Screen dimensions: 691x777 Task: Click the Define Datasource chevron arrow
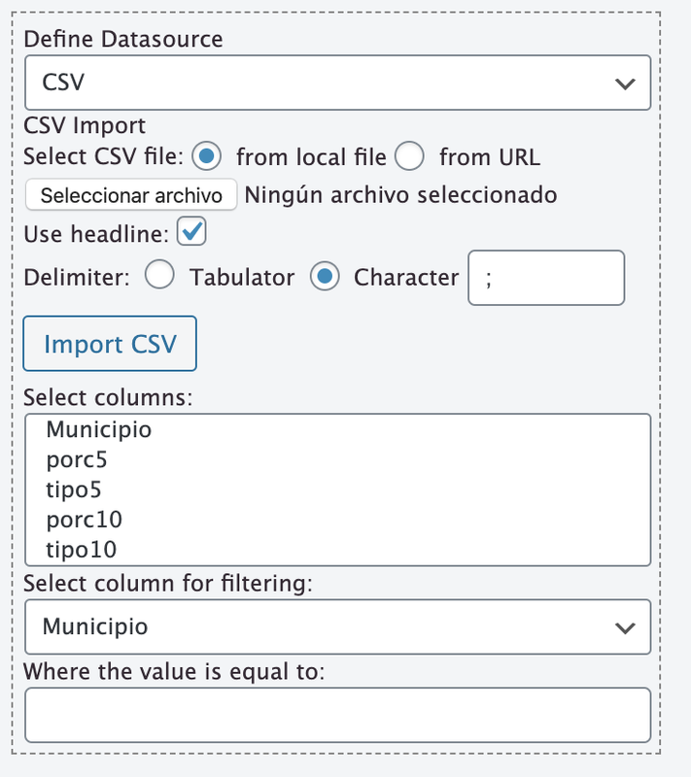625,84
